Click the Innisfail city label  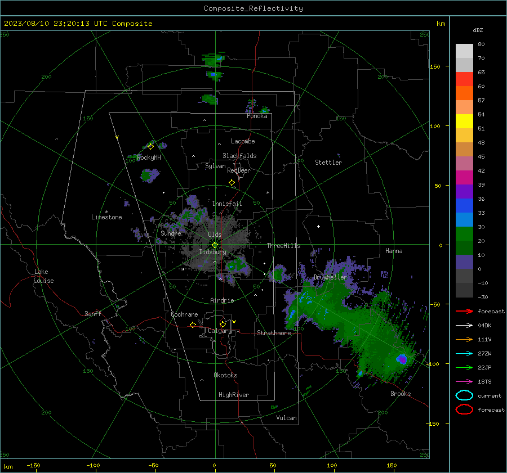[227, 204]
